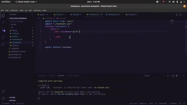This screenshot has height=105, width=187.
Task: Open the File menu
Action: [2, 10]
